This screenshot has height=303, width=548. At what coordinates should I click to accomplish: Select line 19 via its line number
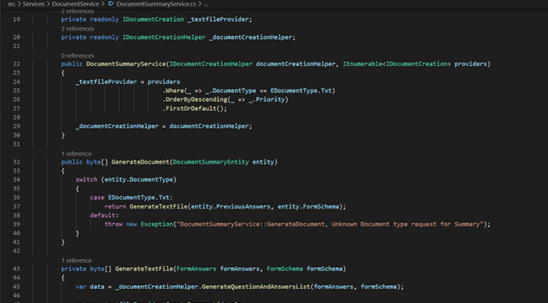(x=16, y=20)
